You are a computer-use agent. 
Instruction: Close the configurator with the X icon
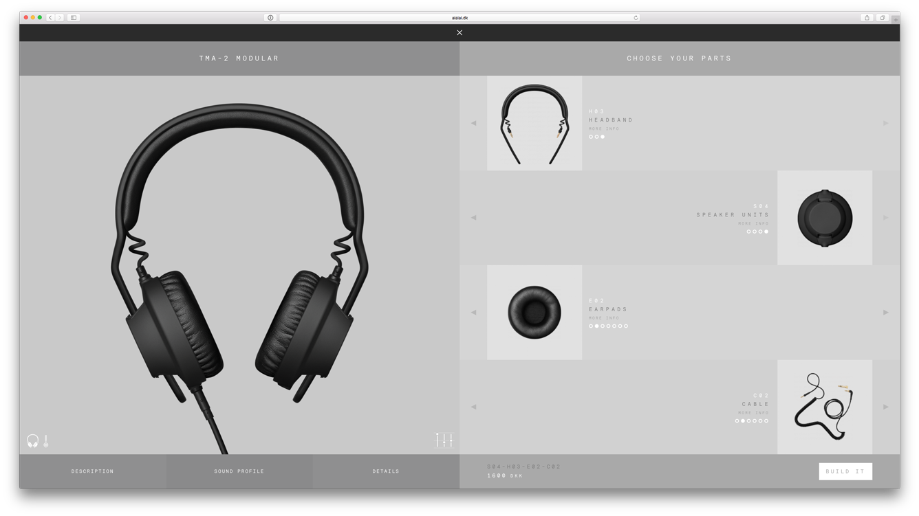459,32
